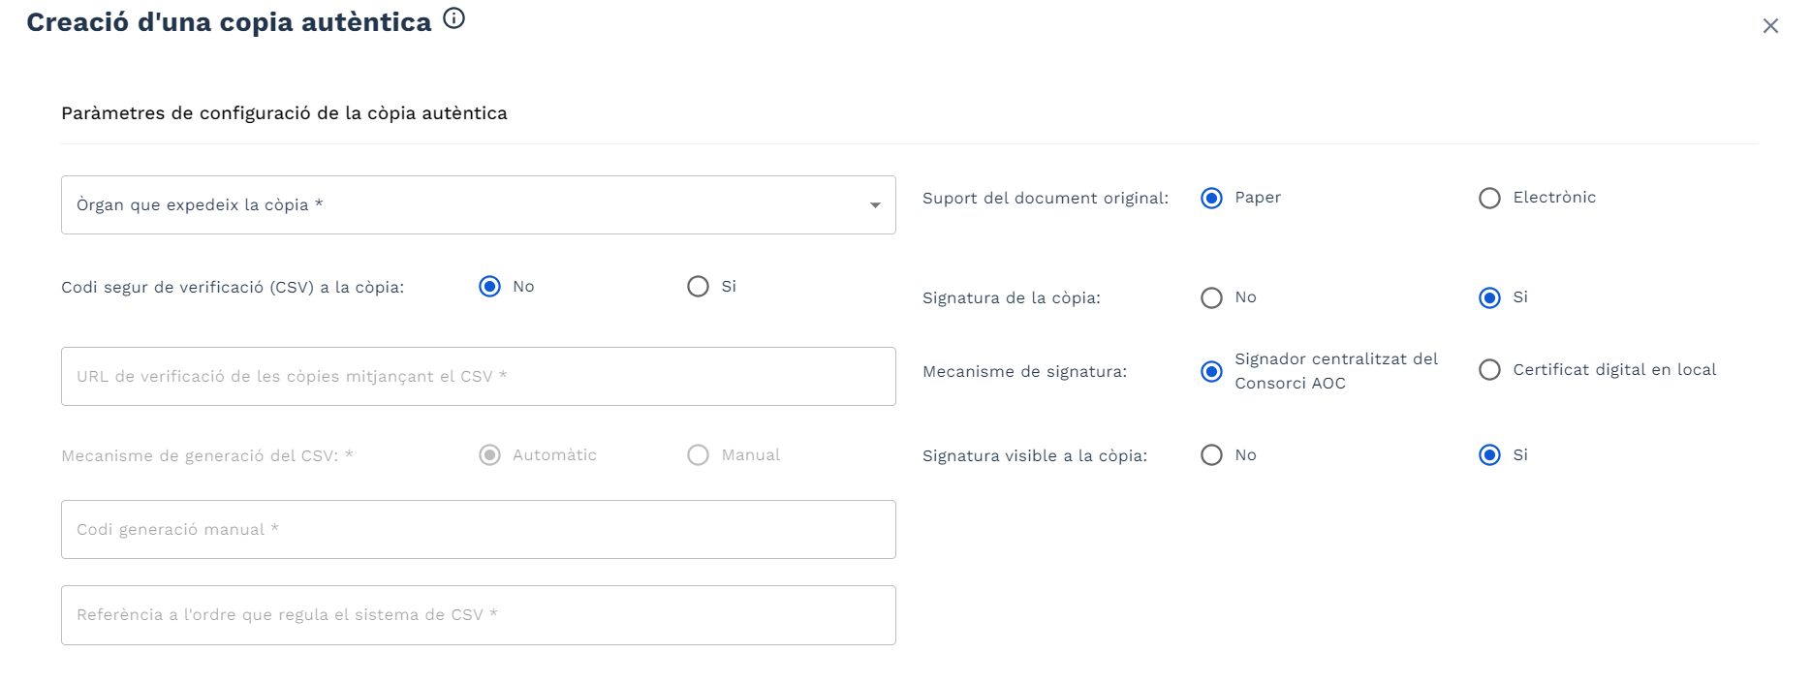Choose Manual for CSV generation mechanism
The height and width of the screenshot is (684, 1812).
click(x=698, y=455)
